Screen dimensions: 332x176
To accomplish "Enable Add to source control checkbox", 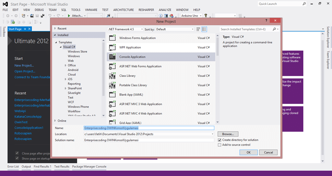I will (219, 145).
